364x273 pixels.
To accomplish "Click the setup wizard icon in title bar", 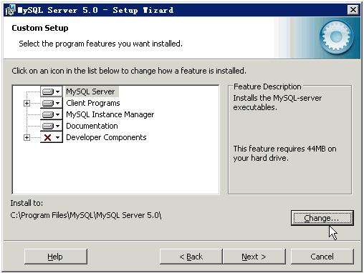I will pyautogui.click(x=11, y=10).
